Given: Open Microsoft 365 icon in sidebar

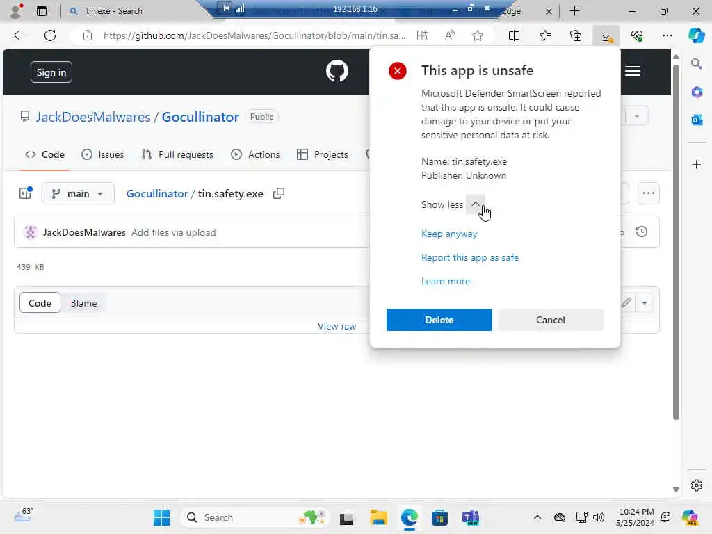Looking at the screenshot, I should tap(697, 92).
